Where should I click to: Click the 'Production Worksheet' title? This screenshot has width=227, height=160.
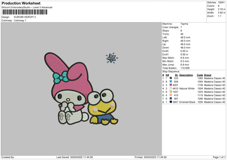click(x=21, y=3)
